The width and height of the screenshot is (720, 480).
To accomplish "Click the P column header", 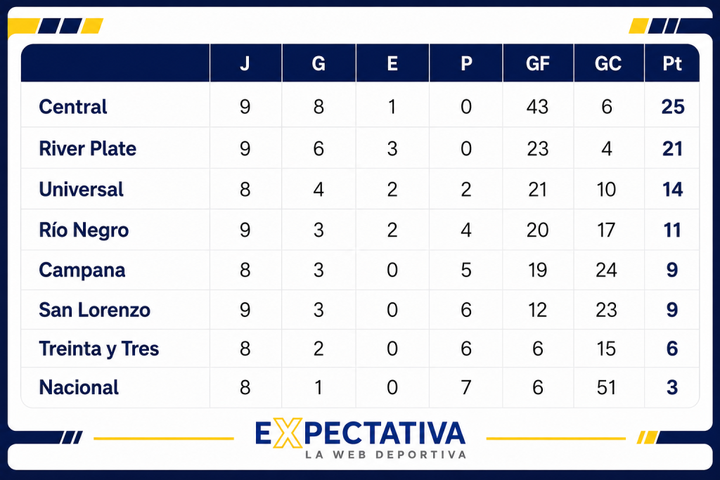I will click(x=466, y=63).
